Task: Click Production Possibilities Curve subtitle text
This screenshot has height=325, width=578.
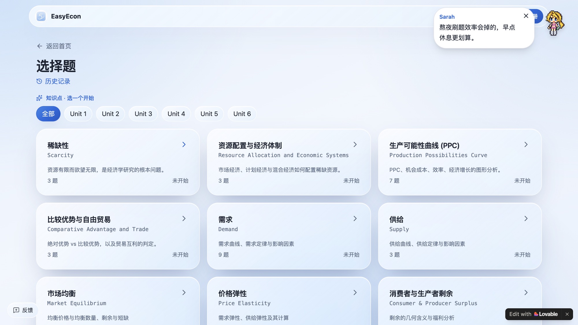Action: click(x=438, y=155)
